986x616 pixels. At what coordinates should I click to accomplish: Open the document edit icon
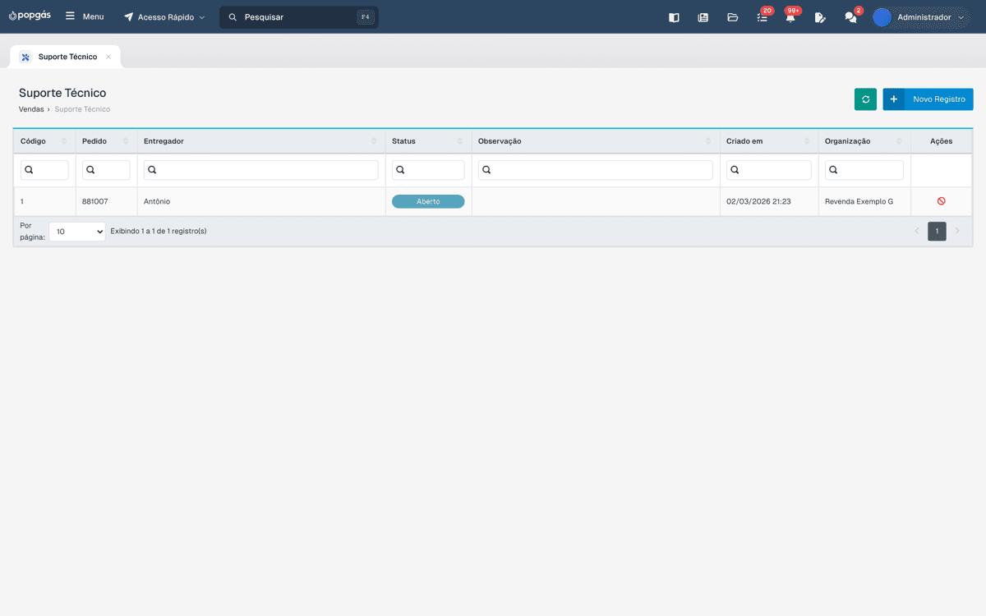(x=820, y=17)
